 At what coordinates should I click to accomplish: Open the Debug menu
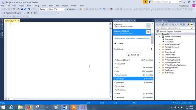(36, 6)
